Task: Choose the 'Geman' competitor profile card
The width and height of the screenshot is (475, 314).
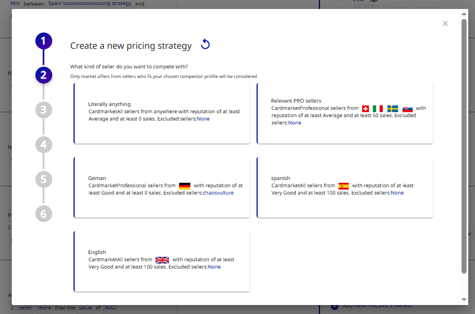Action: click(162, 187)
